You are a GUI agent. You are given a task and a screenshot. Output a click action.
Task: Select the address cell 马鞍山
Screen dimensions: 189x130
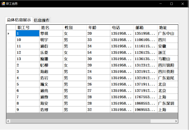point(168,59)
